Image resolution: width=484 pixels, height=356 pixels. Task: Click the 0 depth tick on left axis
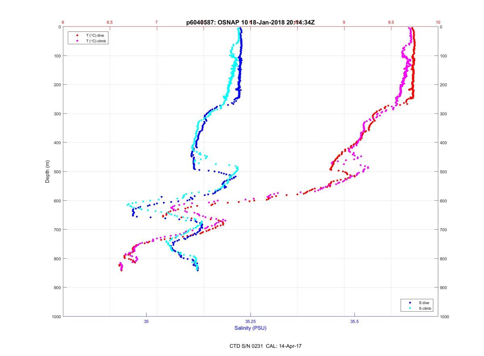click(x=60, y=27)
